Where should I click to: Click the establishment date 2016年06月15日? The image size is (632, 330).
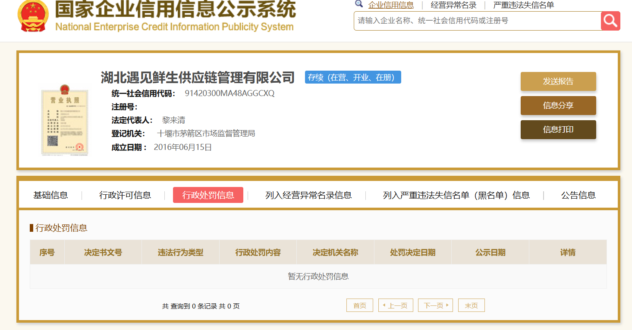pos(183,147)
